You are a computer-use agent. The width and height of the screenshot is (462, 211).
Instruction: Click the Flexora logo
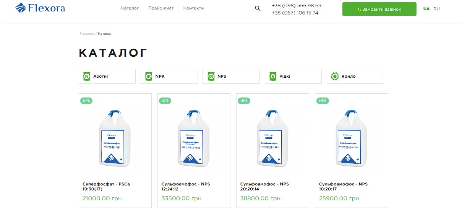tap(40, 8)
